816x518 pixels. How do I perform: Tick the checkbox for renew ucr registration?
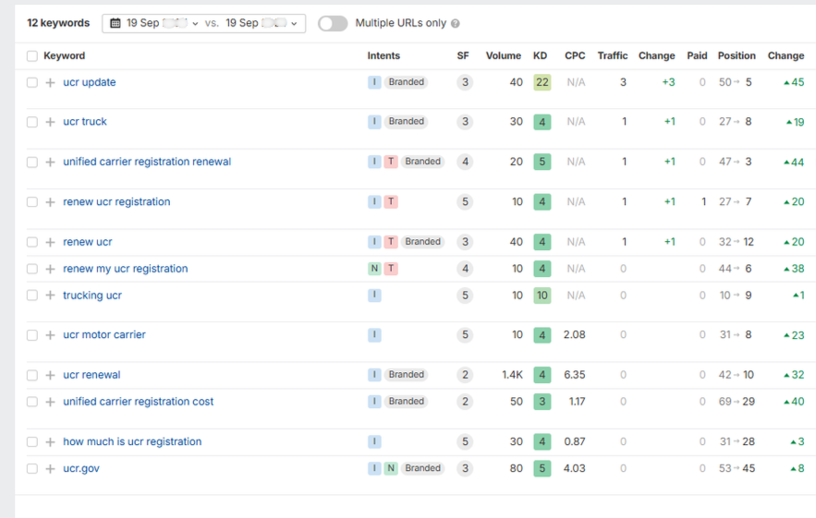tap(32, 202)
